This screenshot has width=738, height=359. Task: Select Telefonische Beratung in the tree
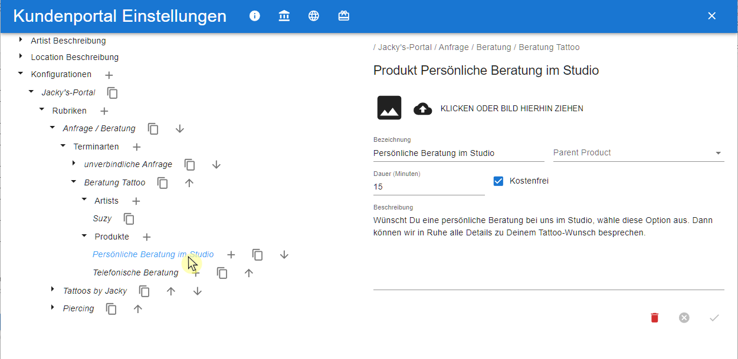[x=136, y=272]
